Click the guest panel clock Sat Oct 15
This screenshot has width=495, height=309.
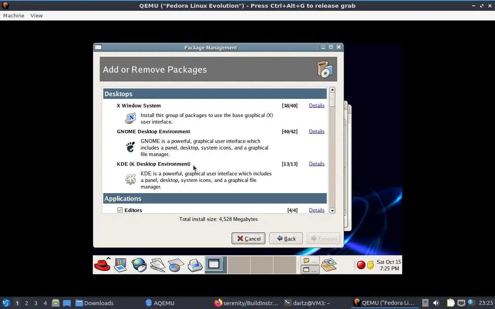tap(389, 265)
